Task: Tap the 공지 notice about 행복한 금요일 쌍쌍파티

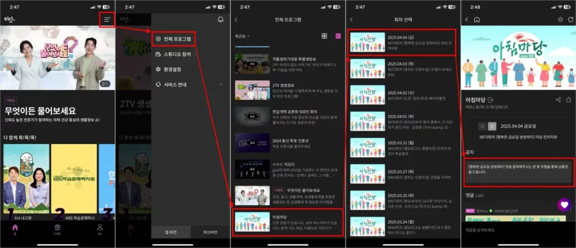Action: tap(518, 172)
